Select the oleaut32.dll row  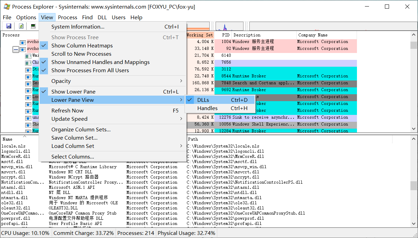(205, 208)
